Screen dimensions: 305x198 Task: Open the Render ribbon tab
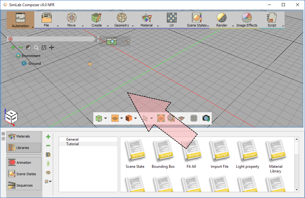[222, 20]
